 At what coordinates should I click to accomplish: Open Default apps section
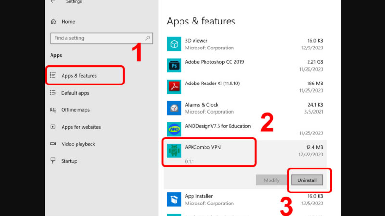click(75, 93)
